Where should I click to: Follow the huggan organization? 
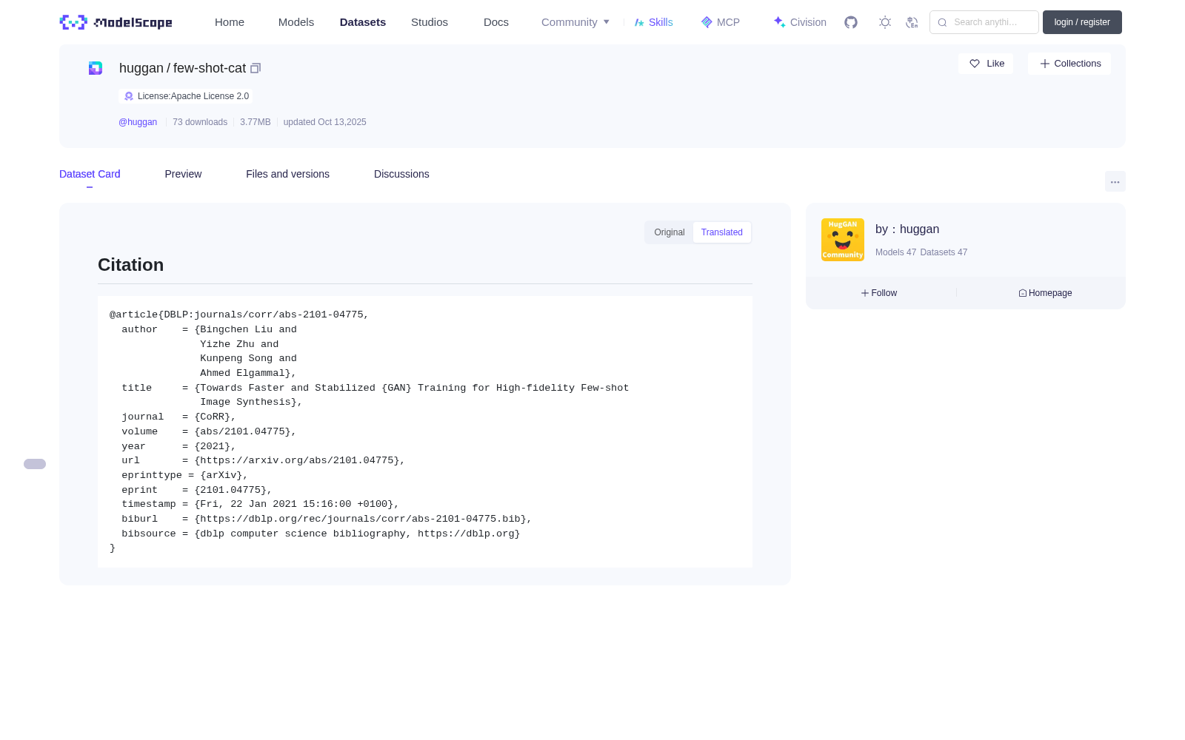(x=879, y=293)
